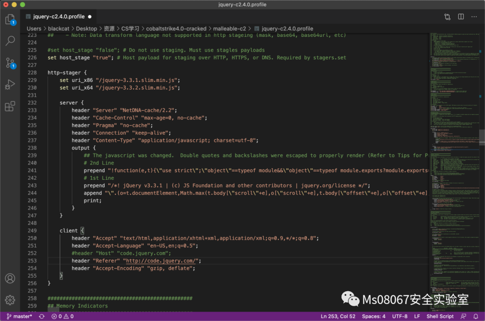
Task: Select the jquery-c2.4.0.profile editor tab
Action: point(59,17)
